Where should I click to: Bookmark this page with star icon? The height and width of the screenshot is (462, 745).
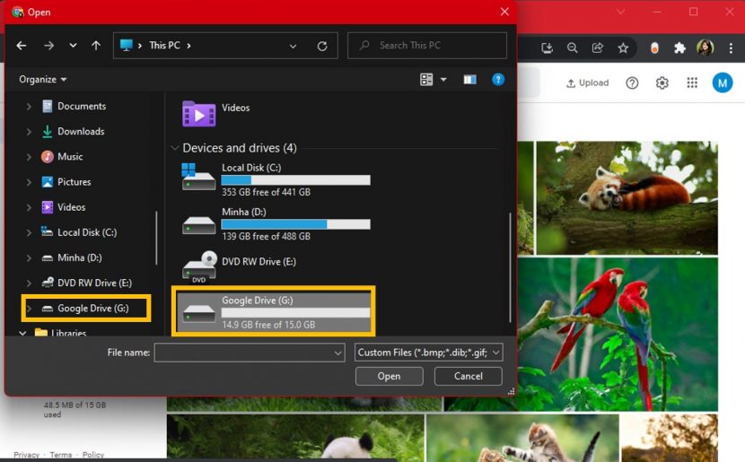point(623,48)
